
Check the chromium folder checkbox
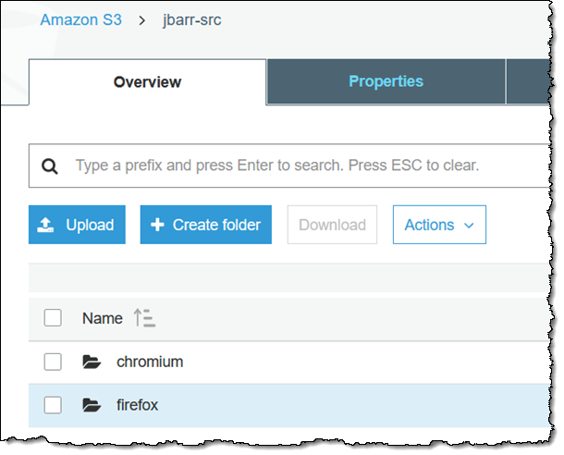[x=53, y=362]
